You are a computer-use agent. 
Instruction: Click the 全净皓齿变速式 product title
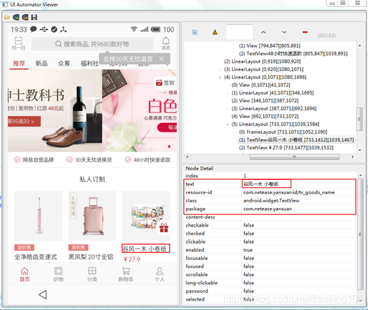point(36,257)
